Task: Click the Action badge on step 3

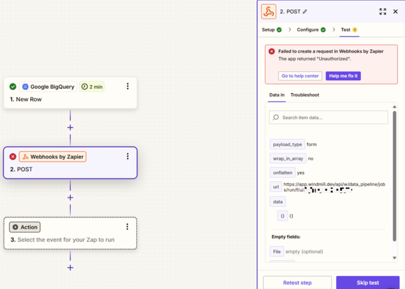Action: pyautogui.click(x=25, y=227)
